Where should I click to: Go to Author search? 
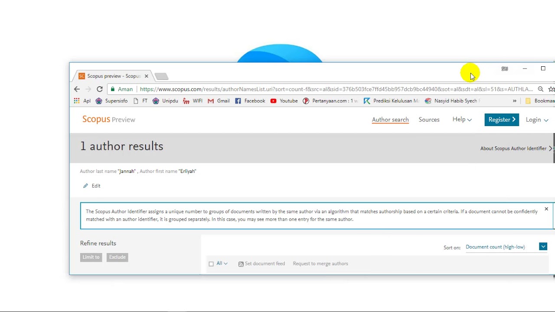click(x=390, y=120)
